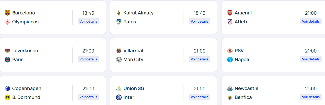Viewport: 325px width, 105px height.
Task: See details of PSV vs Napoli match
Action: coord(311,59)
